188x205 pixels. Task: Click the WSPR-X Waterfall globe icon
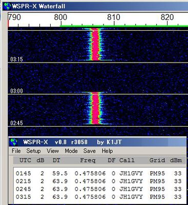pos(7,7)
